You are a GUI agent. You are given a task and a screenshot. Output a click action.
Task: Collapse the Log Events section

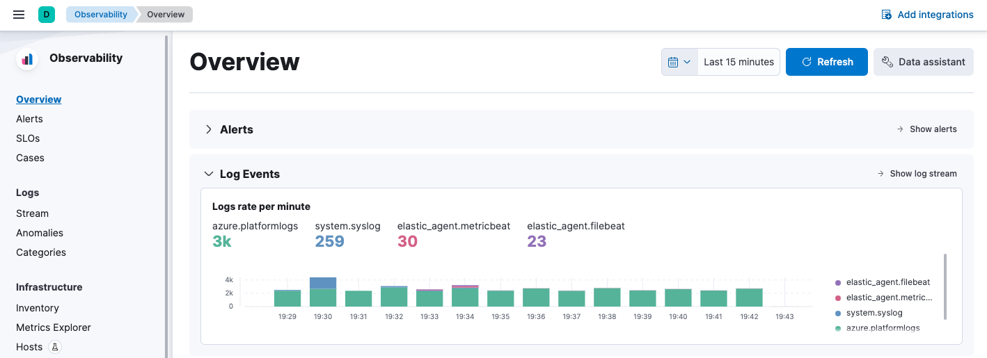(209, 174)
